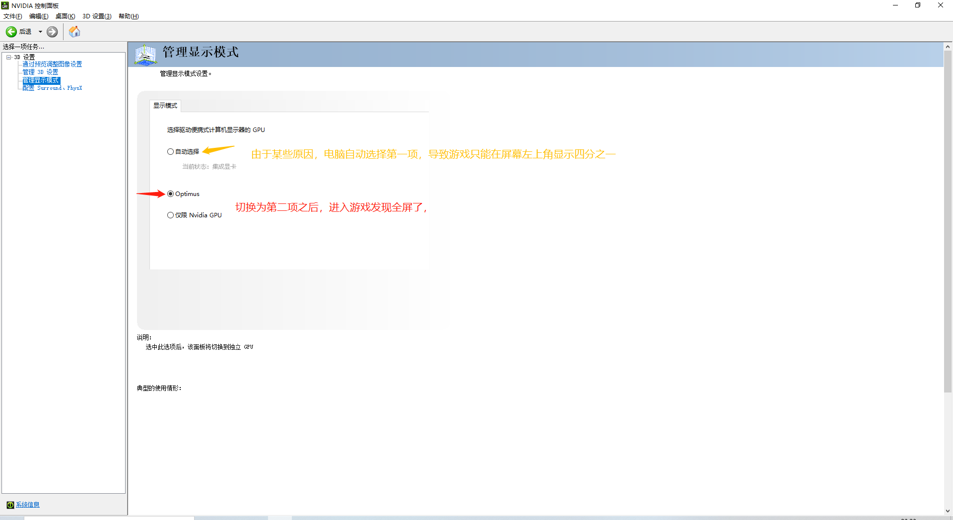Go to the Home page icon
The width and height of the screenshot is (953, 520).
point(74,32)
